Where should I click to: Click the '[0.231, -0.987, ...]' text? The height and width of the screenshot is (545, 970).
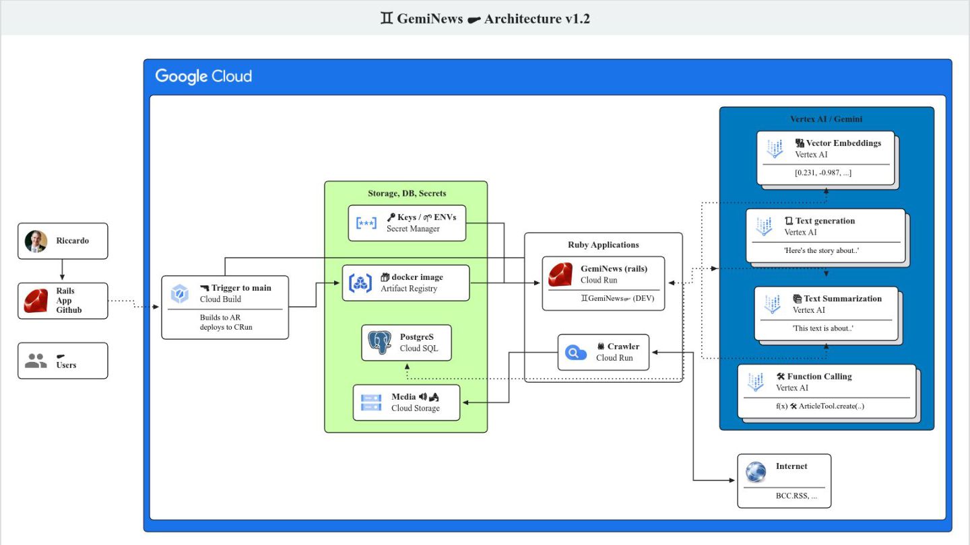(823, 173)
